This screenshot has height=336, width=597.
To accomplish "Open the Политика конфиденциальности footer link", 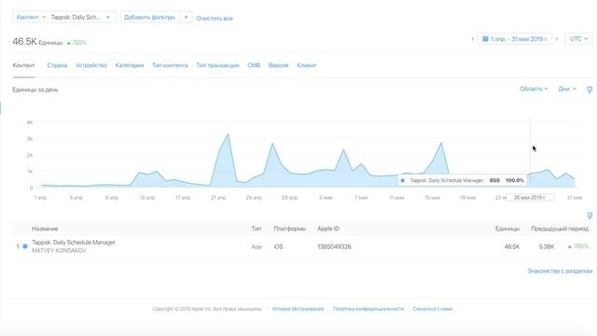I will 368,309.
